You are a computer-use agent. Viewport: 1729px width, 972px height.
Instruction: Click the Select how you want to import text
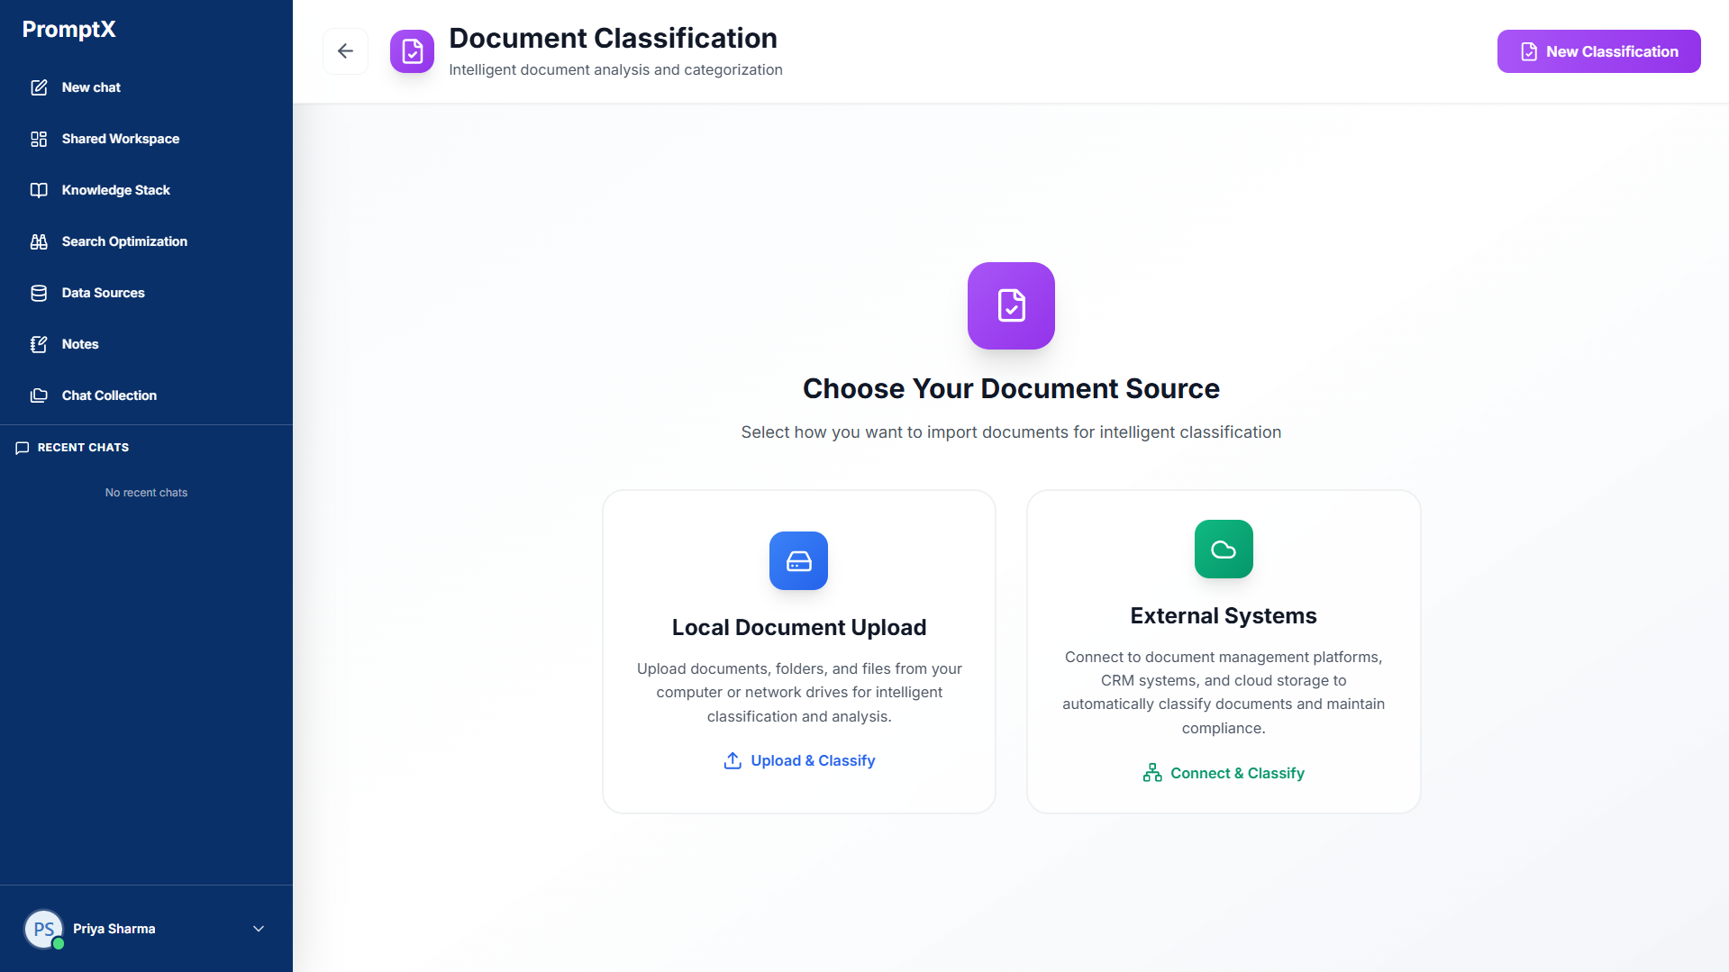tap(1011, 432)
